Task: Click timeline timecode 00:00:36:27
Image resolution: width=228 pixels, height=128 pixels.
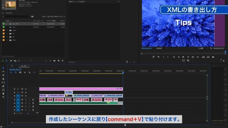Action: [x=15, y=70]
